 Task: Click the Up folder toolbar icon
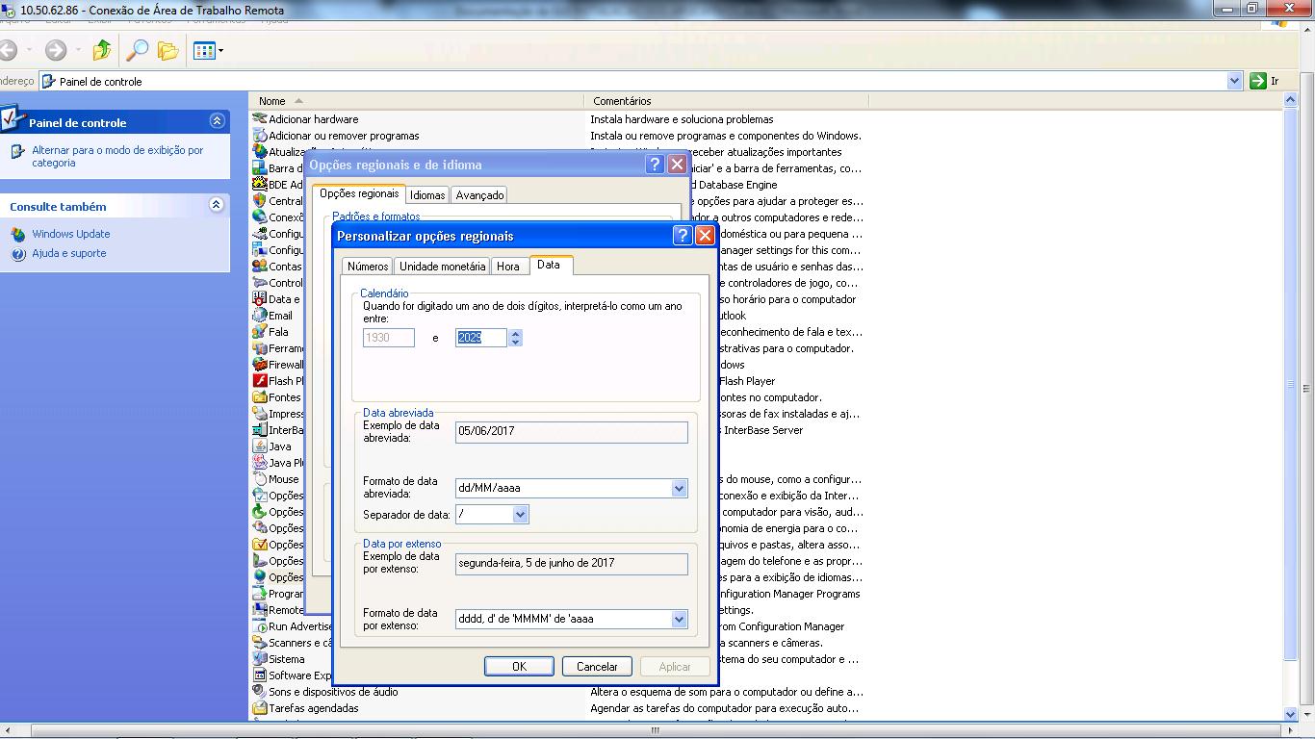pos(102,51)
